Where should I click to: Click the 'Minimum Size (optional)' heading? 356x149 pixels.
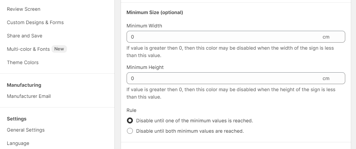pyautogui.click(x=155, y=13)
